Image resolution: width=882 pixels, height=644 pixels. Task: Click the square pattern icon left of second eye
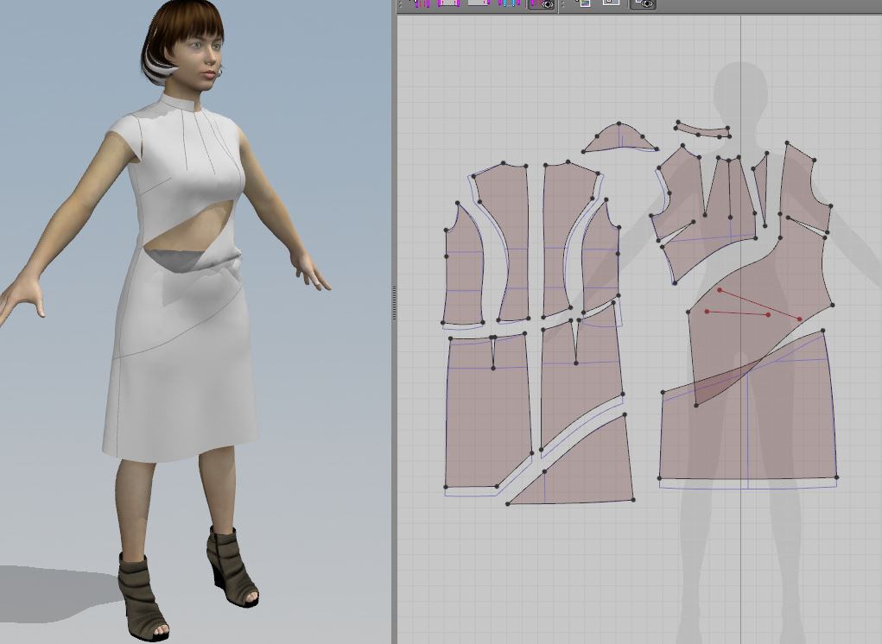click(x=611, y=3)
